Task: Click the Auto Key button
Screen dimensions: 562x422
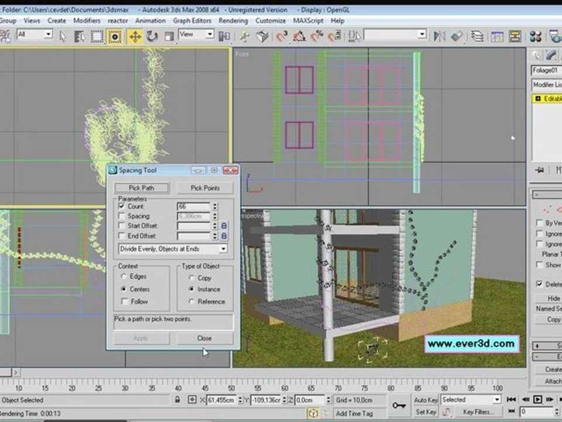Action: (x=426, y=400)
